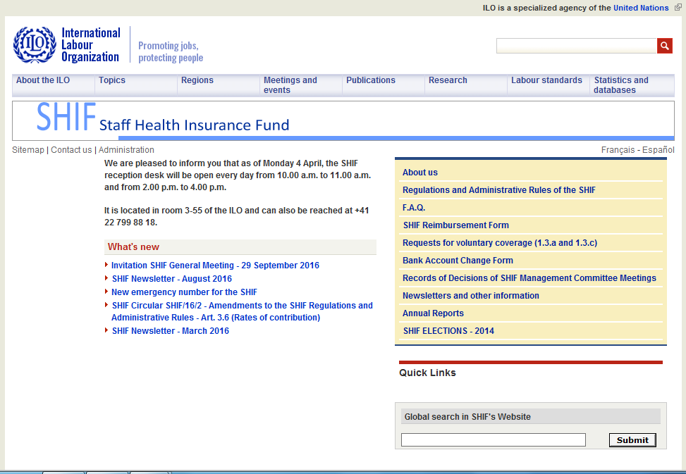Click the SHIF Staff Health Insurance Fund banner
686x474 pixels.
coord(343,120)
